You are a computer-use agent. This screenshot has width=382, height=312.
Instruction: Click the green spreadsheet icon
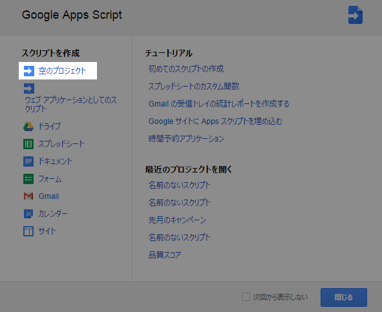(x=28, y=144)
